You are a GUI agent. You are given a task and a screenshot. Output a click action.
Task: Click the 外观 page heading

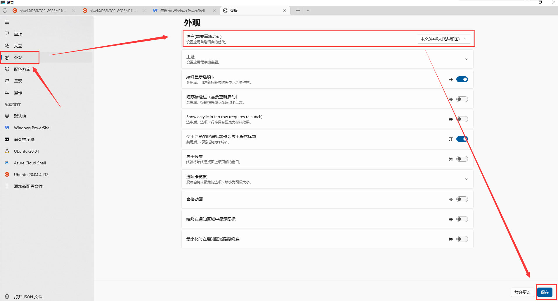point(192,23)
